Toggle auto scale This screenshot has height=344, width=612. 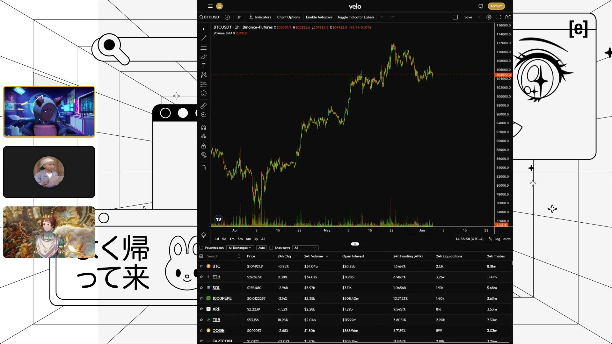[x=507, y=239]
